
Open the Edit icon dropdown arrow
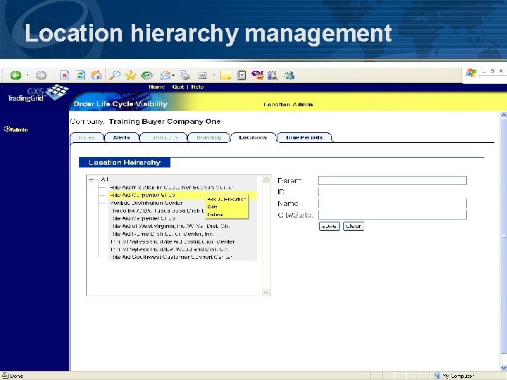tap(214, 75)
